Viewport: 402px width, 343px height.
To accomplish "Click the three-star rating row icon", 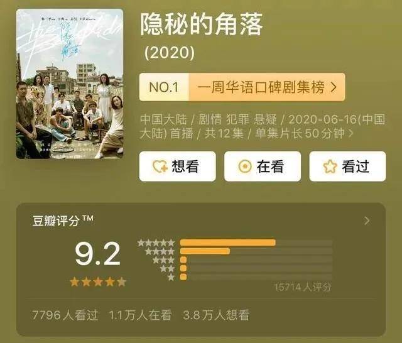I will (x=163, y=260).
